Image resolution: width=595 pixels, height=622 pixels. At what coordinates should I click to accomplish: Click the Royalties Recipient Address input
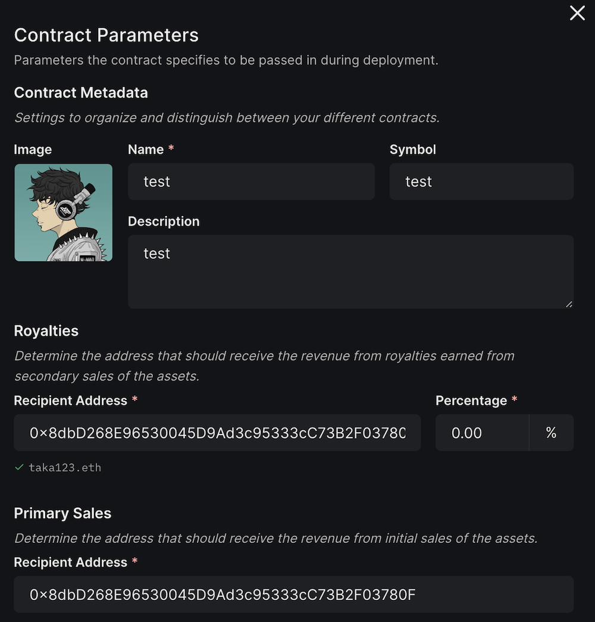(217, 433)
